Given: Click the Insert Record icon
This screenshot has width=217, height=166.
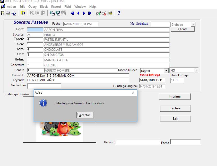Looking at the screenshot, I should point(99,13).
